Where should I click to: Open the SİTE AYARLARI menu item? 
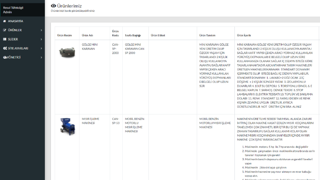(23, 48)
